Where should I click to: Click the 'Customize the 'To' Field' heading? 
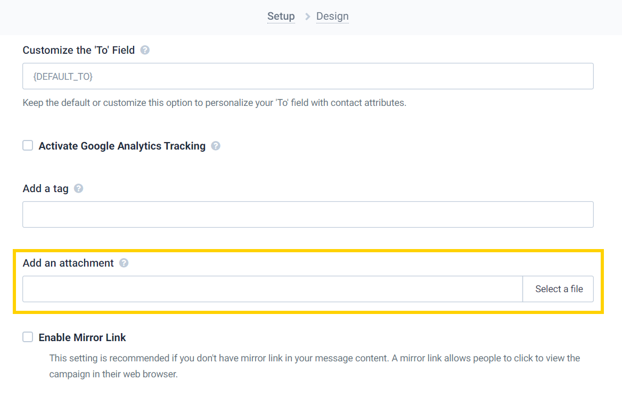(78, 51)
